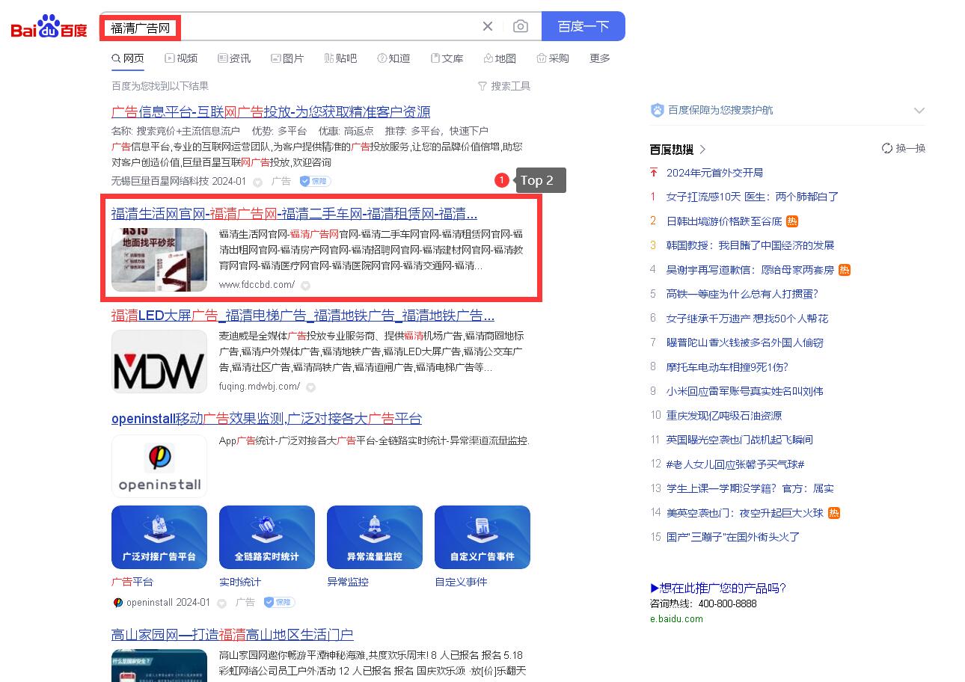The width and height of the screenshot is (965, 682).
Task: Open hot search 日韩出境游价格跌至谷底
Action: [724, 221]
